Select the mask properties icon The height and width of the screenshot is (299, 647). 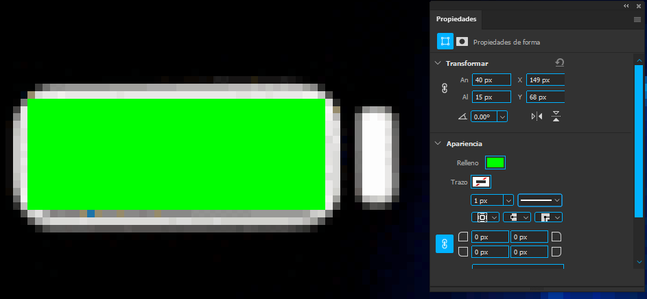coord(462,41)
